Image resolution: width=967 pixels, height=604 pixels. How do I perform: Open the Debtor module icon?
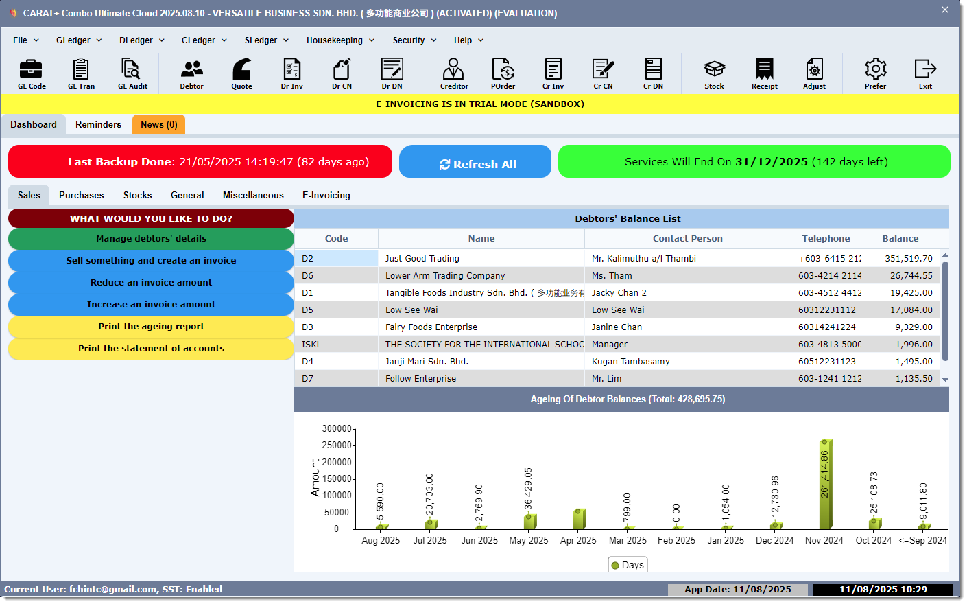pos(191,73)
